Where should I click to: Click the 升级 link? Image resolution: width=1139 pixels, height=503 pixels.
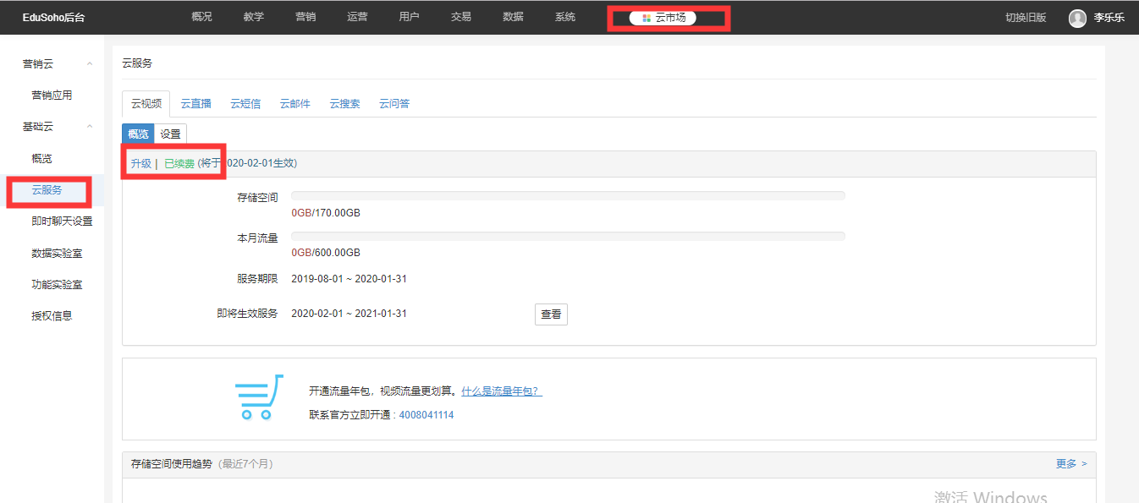140,163
